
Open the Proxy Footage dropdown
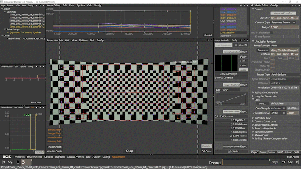(x=286, y=45)
